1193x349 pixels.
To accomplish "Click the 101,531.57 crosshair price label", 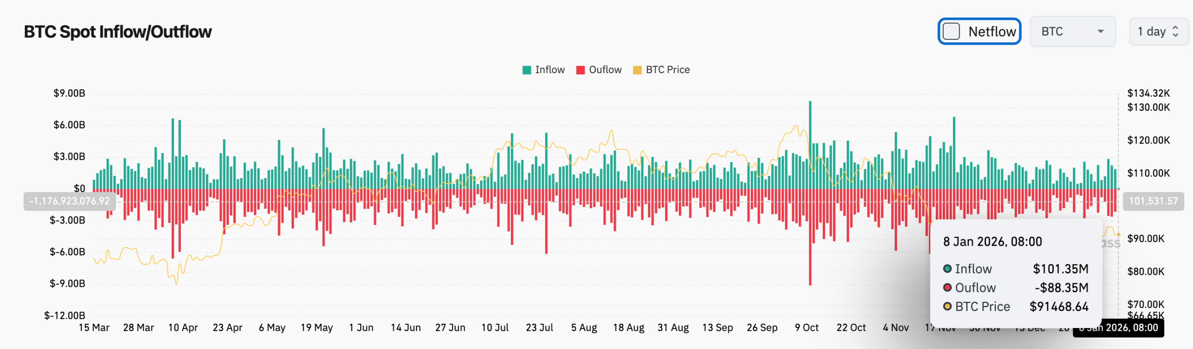I will (x=1153, y=201).
